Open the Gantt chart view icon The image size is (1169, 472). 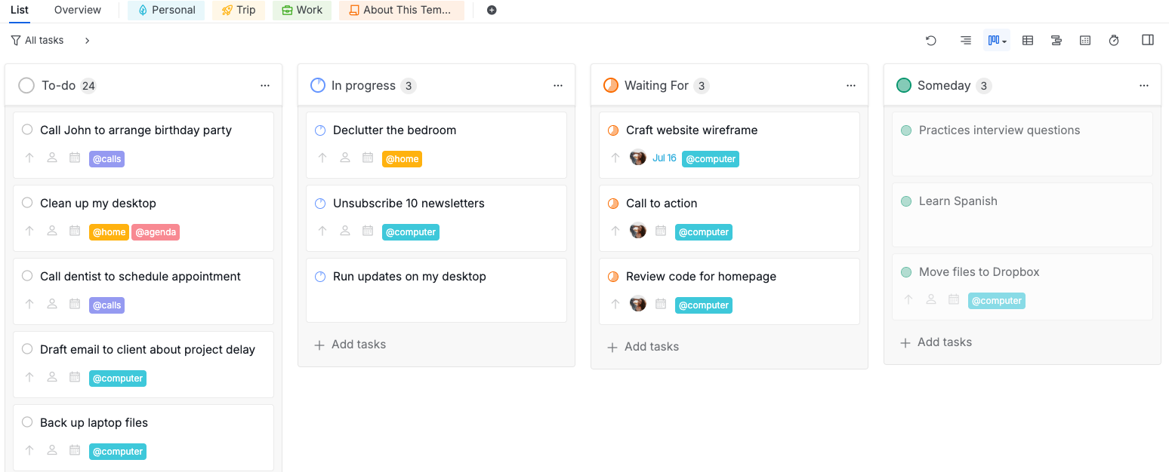pos(1056,41)
